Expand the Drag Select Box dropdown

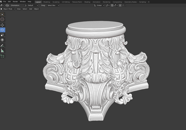pyautogui.click(x=53, y=5)
